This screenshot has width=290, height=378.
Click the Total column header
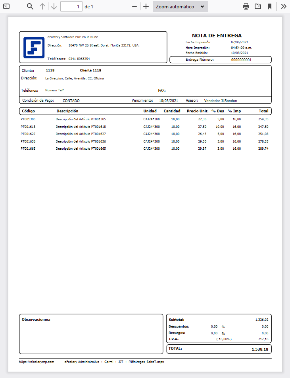point(263,111)
